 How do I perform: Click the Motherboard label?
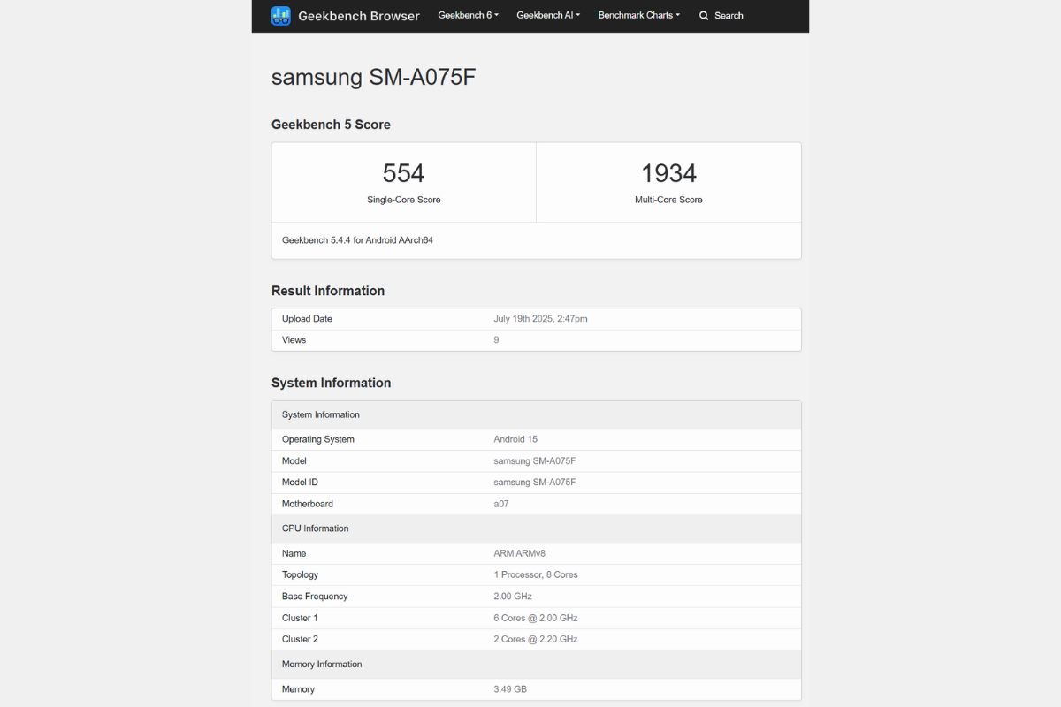[308, 504]
